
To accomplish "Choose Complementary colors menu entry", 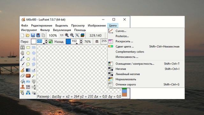I will coord(146,52).
